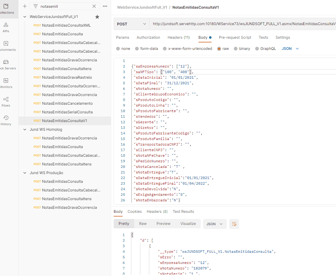Collapse the Jund WS Homolog folder

click(25, 129)
